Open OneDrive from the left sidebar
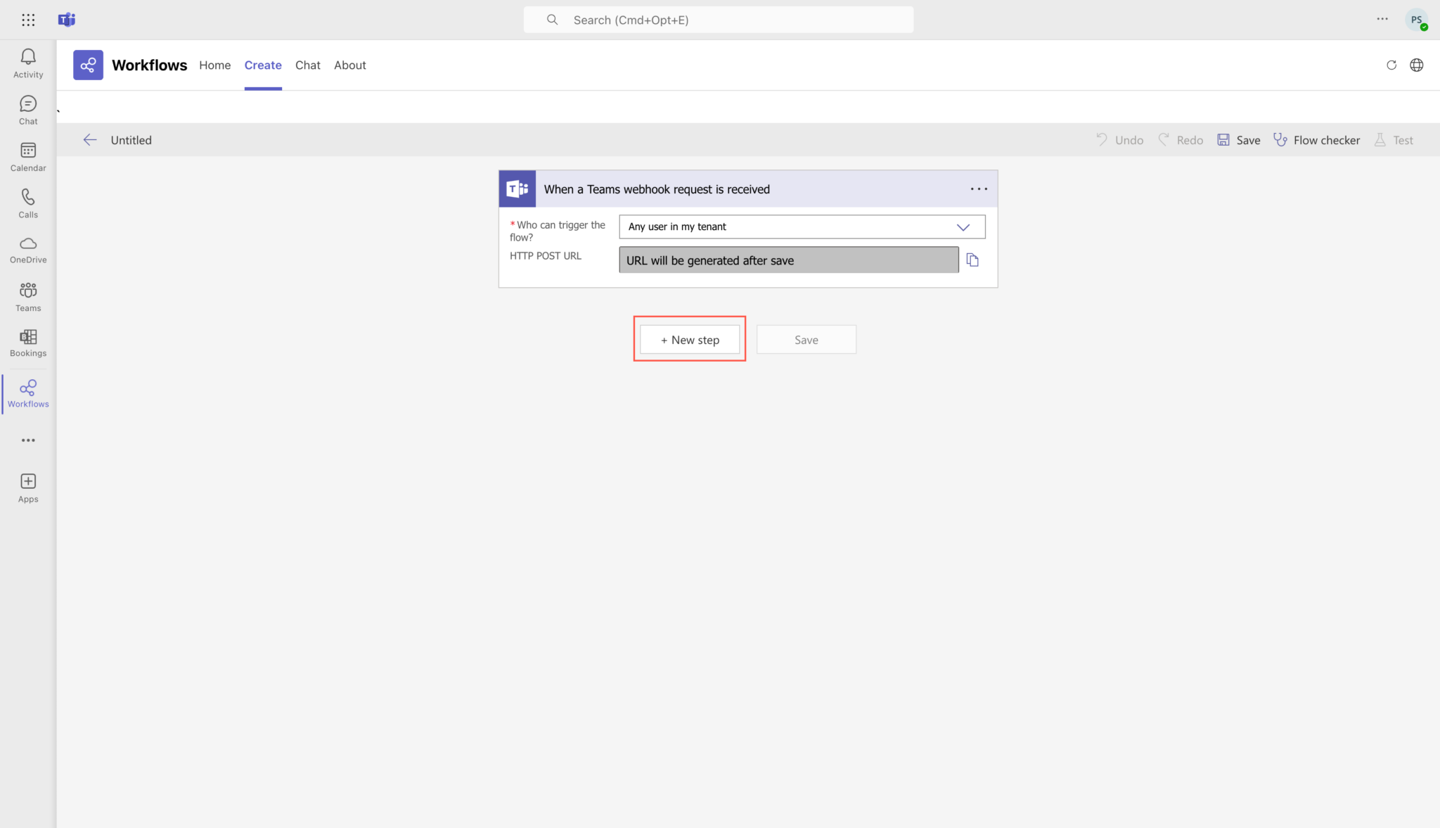Screen dimensions: 1440x828 coord(27,250)
